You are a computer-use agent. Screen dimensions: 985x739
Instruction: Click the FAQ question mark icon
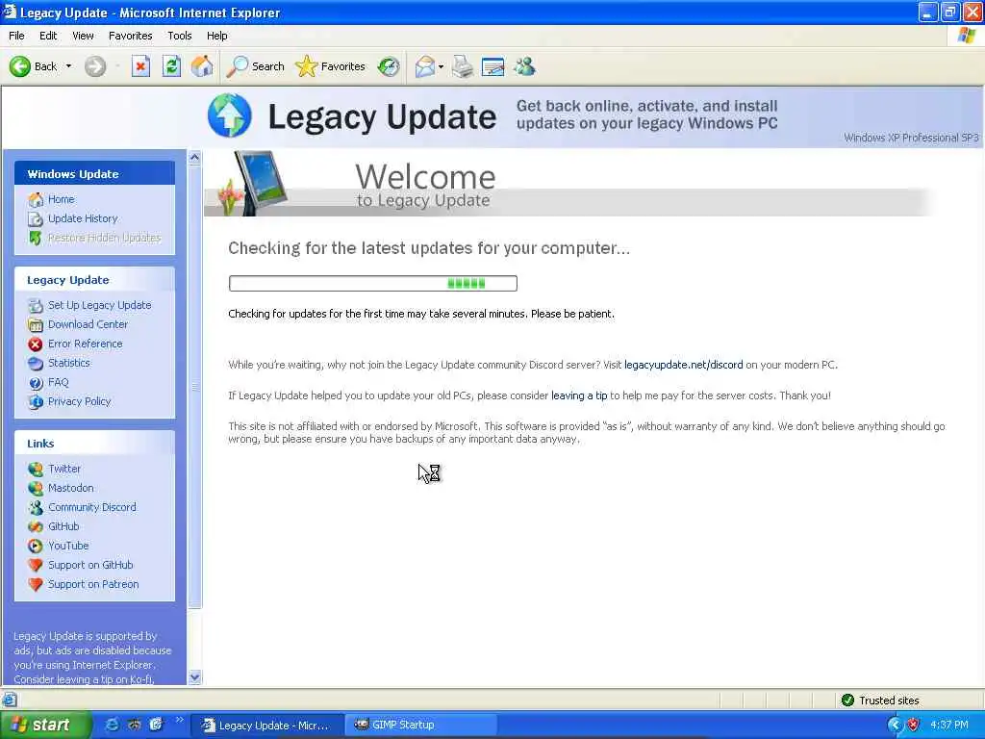36,383
